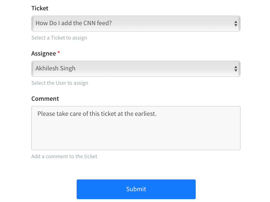Click inside the Comment text area
This screenshot has width=270, height=202.
pos(136,128)
